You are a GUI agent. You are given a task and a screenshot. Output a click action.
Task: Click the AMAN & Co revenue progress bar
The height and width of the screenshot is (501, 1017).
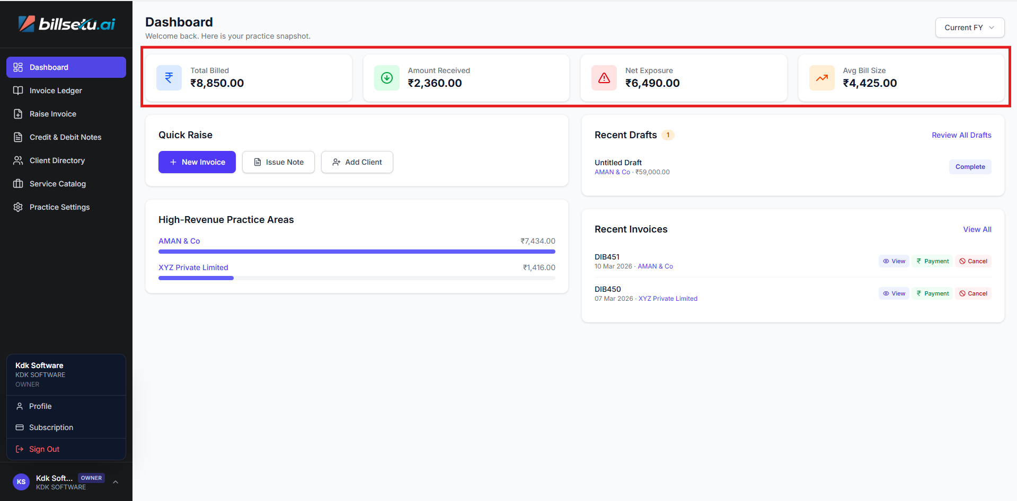[x=356, y=252]
